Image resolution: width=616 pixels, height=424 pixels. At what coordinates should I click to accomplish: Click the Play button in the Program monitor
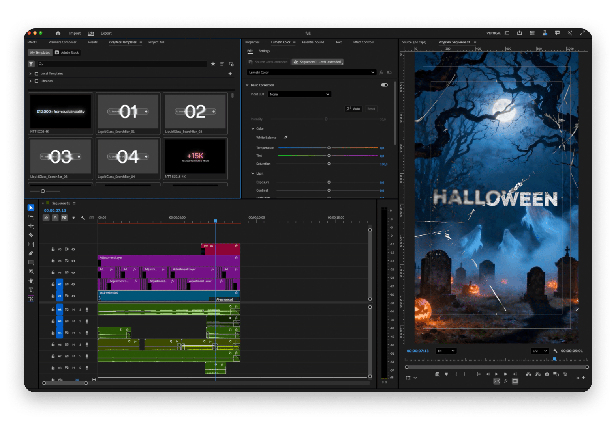(496, 374)
